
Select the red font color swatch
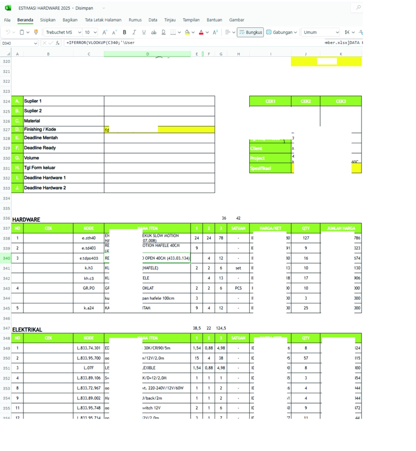point(201,34)
